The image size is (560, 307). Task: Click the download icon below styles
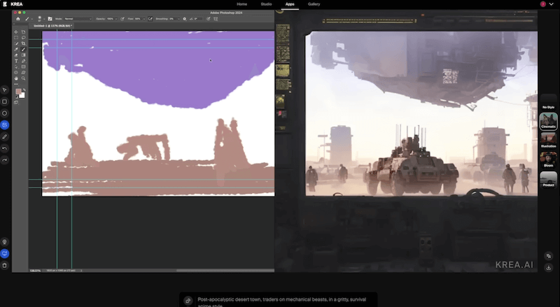pyautogui.click(x=549, y=266)
